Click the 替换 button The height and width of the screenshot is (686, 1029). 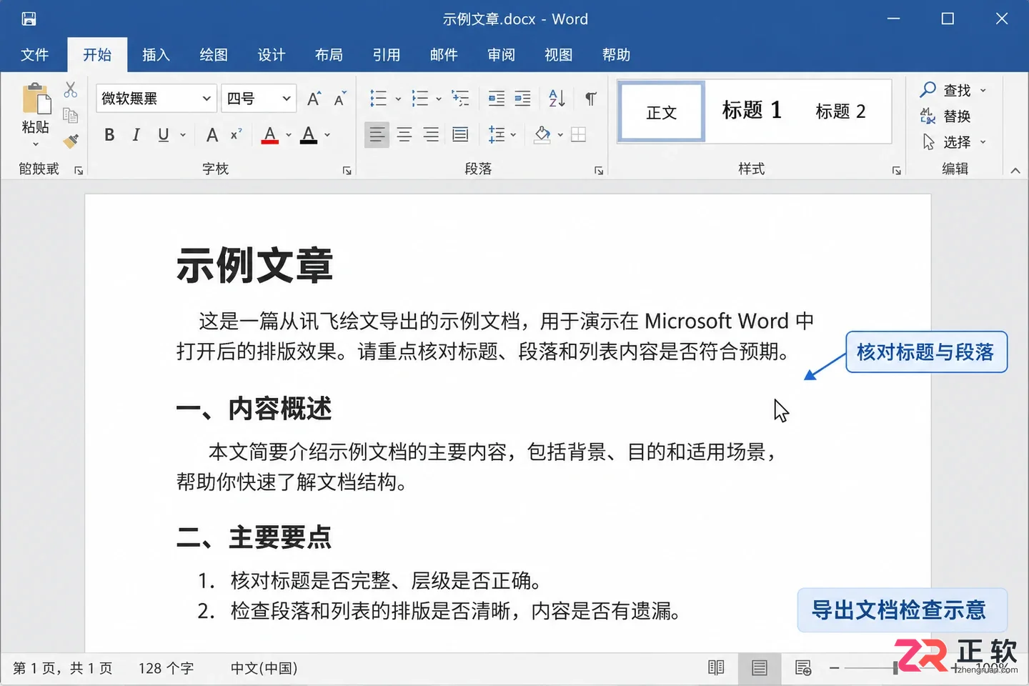click(945, 116)
